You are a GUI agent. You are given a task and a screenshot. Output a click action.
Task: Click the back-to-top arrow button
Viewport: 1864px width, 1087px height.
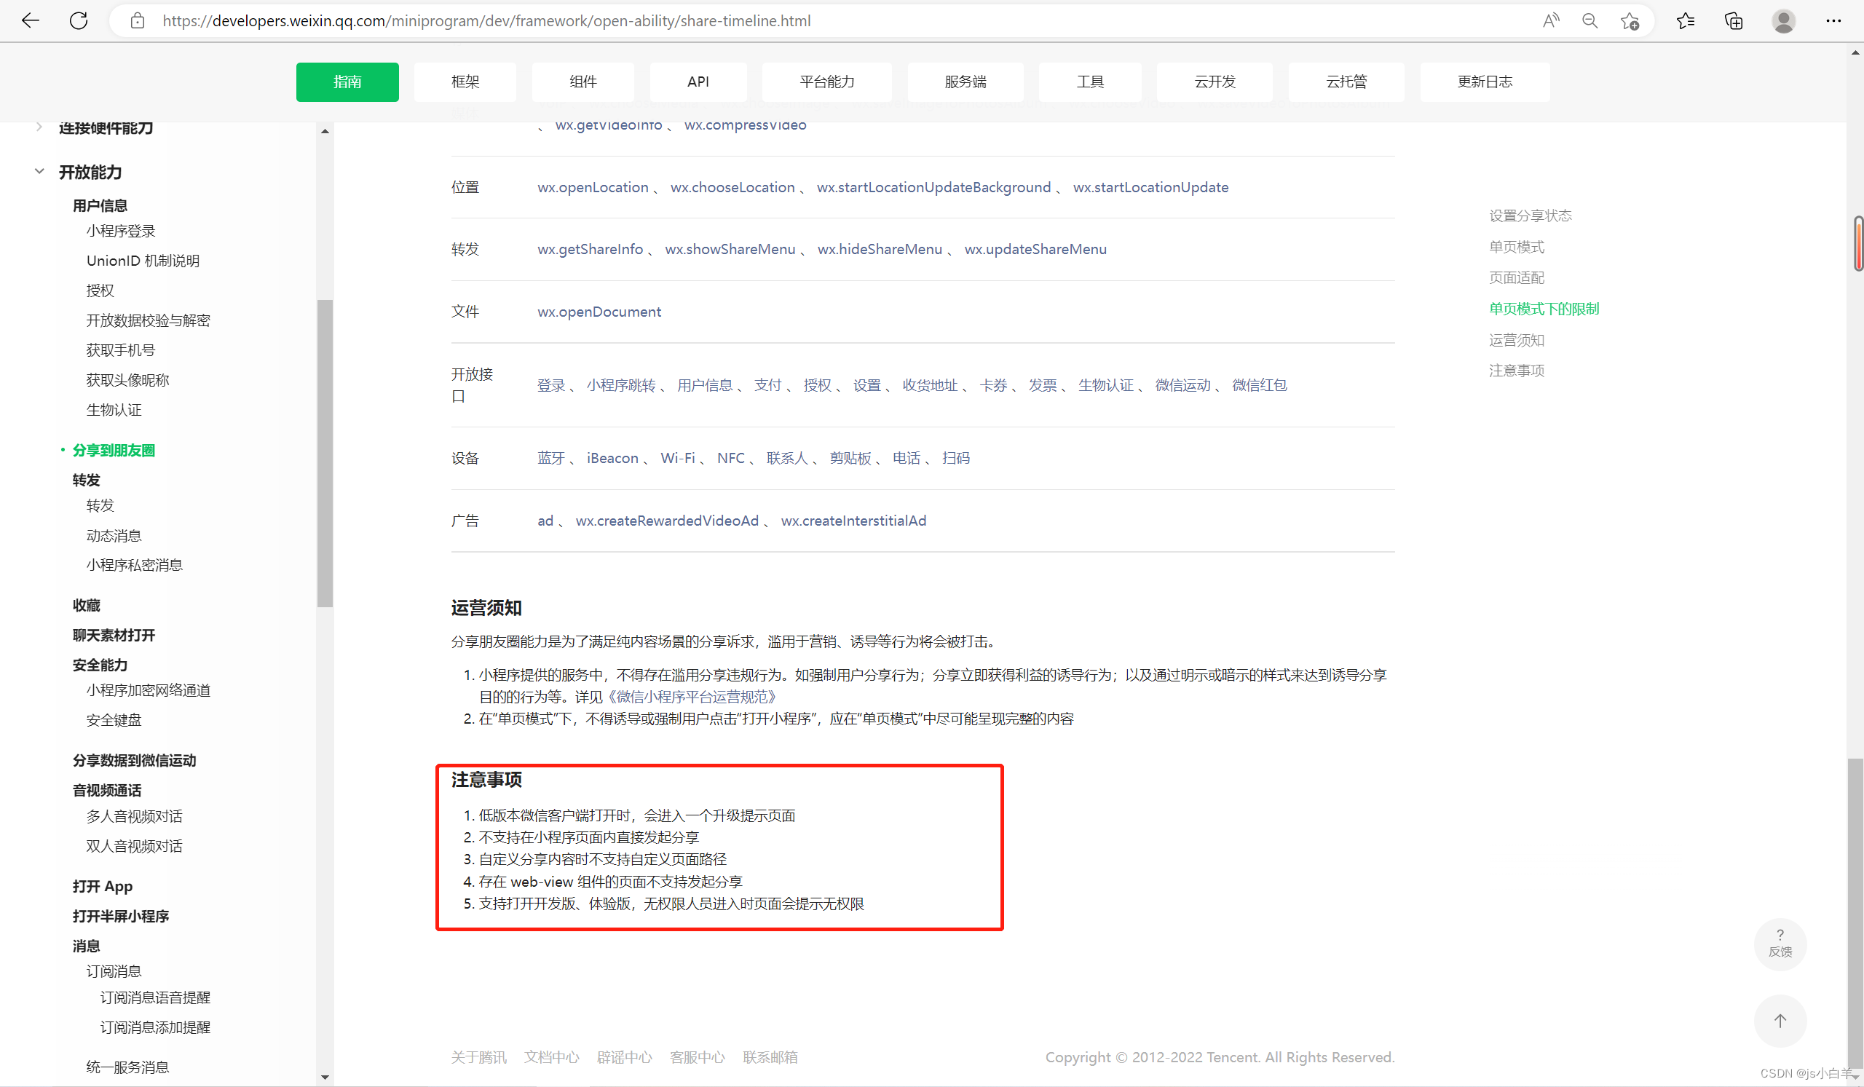point(1780,1021)
